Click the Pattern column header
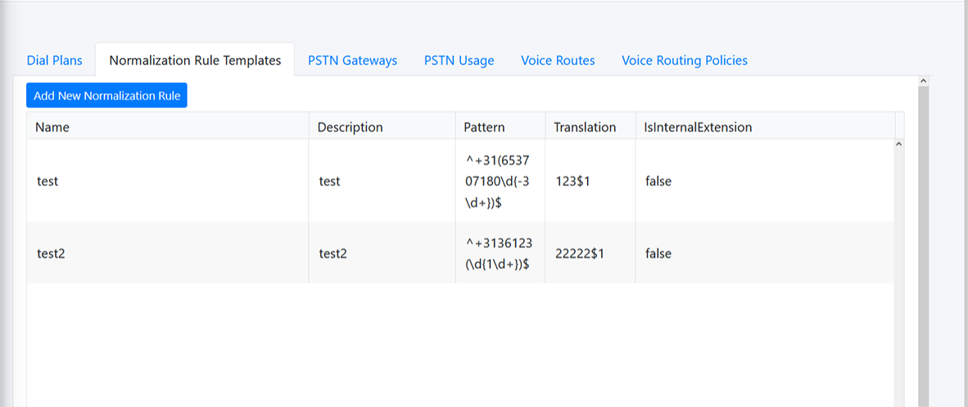This screenshot has height=407, width=968. pyautogui.click(x=484, y=127)
